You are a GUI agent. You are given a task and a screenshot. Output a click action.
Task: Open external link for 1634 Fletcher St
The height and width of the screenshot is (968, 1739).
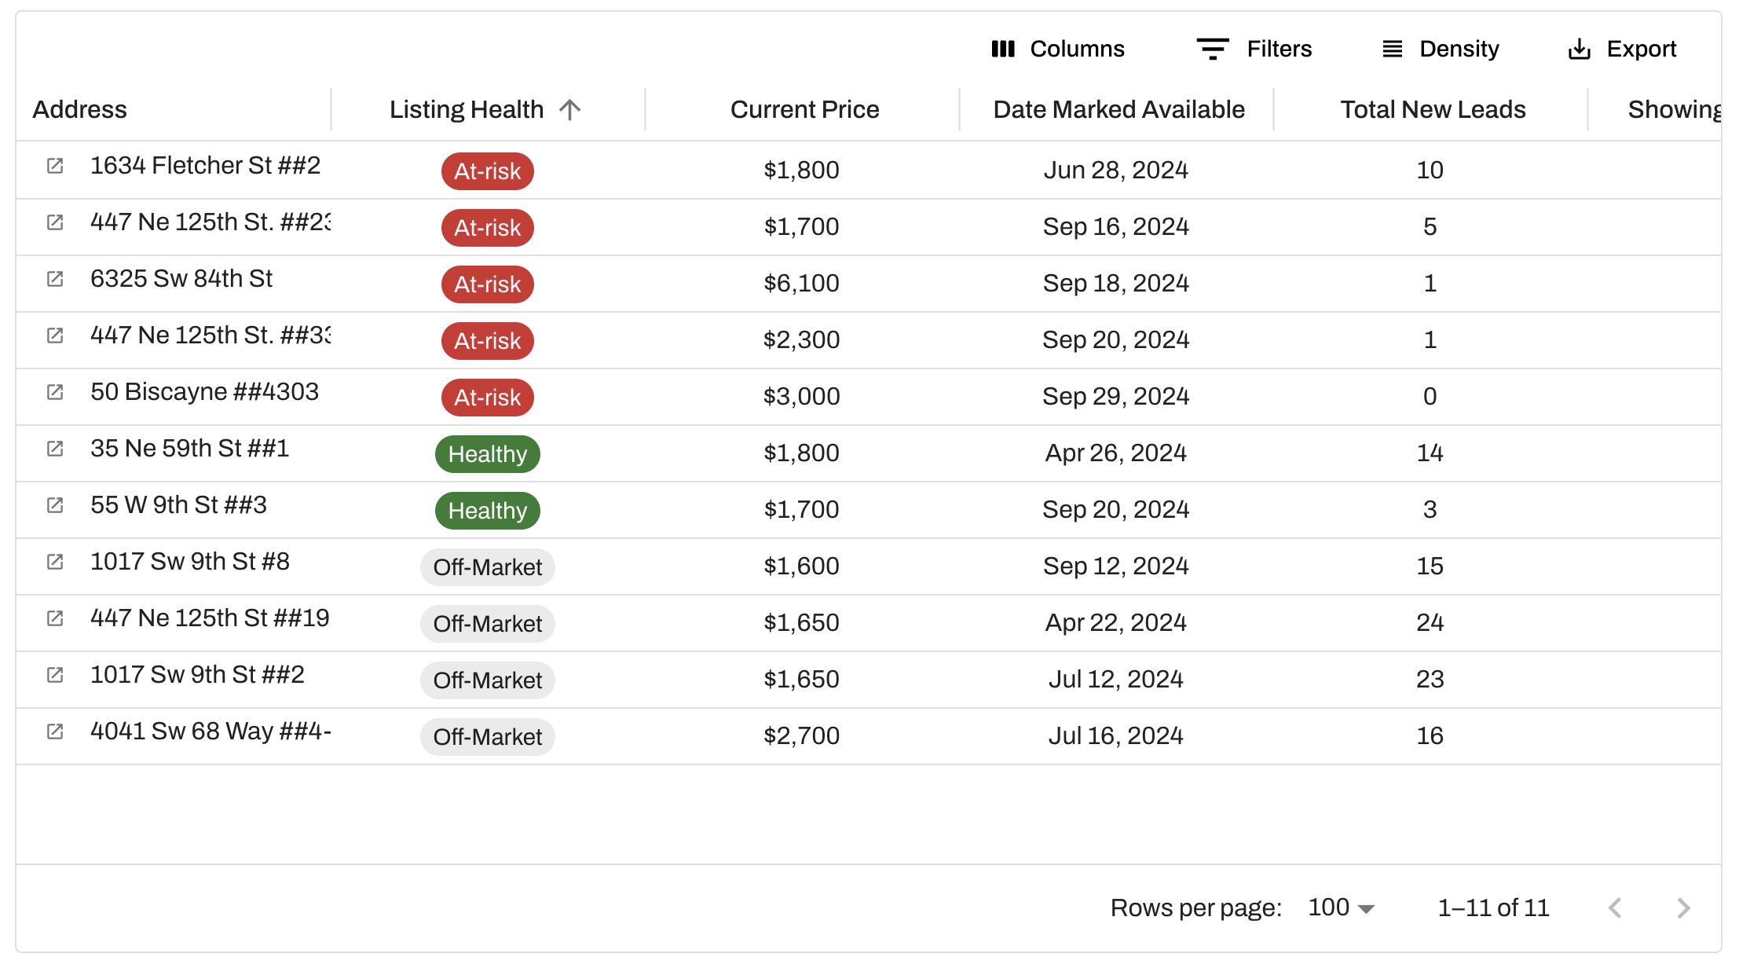pos(55,166)
